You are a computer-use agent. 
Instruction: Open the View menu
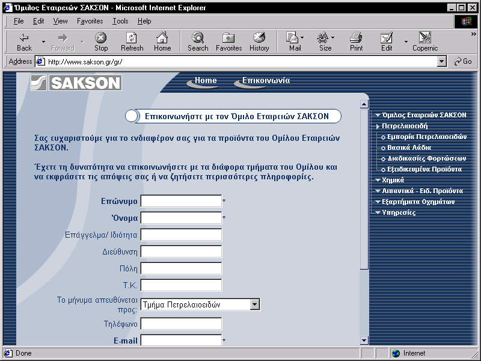click(x=60, y=21)
